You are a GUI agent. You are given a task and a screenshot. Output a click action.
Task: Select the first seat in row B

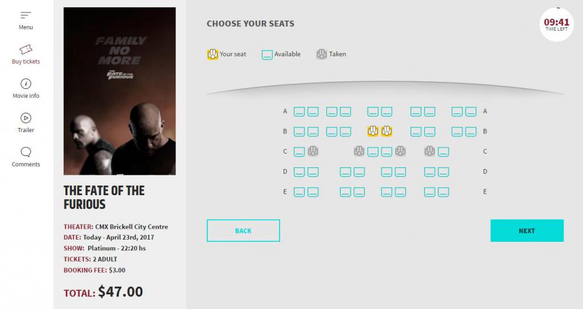pos(299,131)
